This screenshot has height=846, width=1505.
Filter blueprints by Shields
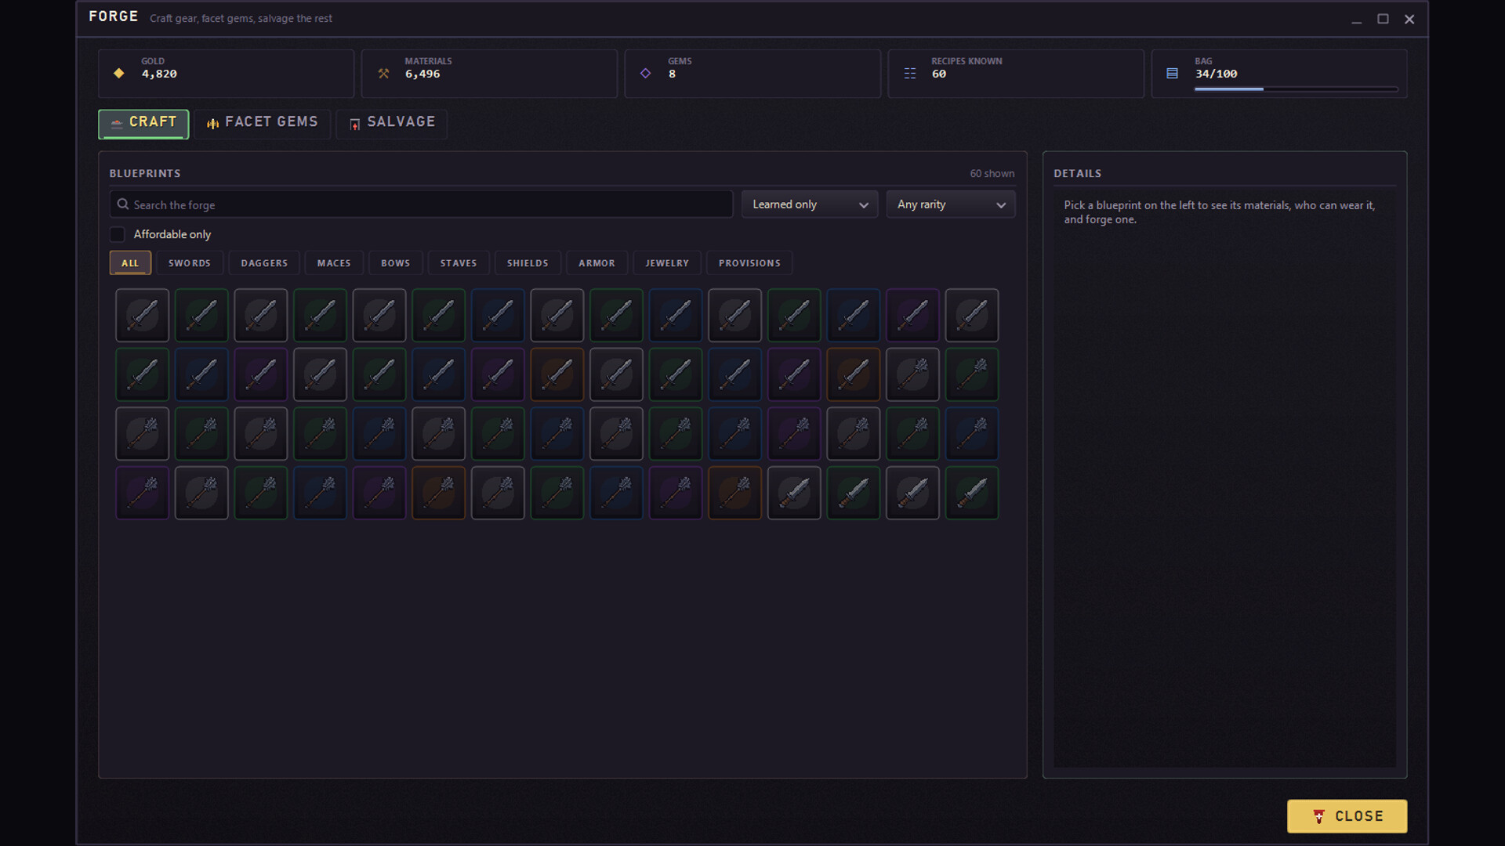pos(528,263)
